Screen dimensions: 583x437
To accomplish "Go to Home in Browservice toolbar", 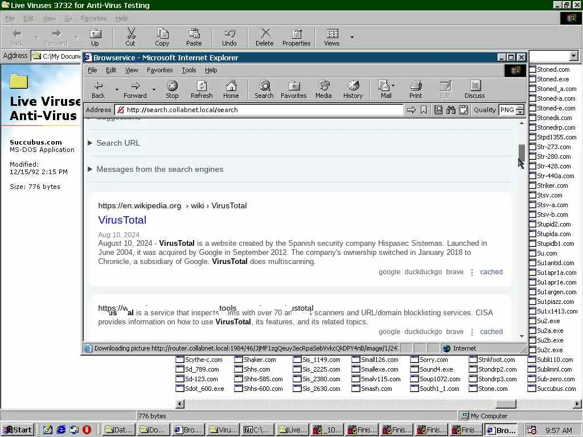I will coord(231,89).
